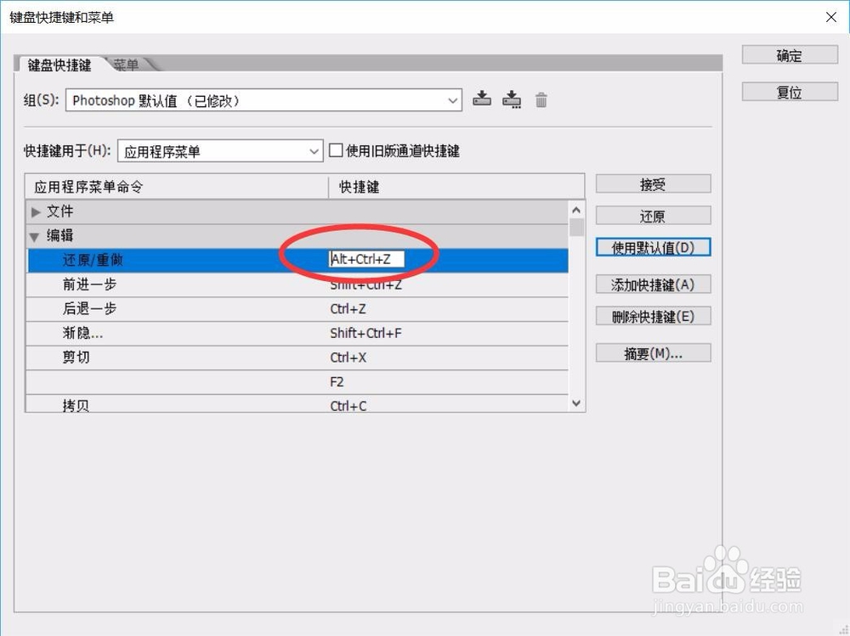Remove shortcut with 删除快捷键(E)

[x=653, y=315]
